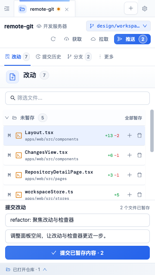Screen dimensions: 155x275
Task: Click the '+6 -1' diff stats
Action: tap(113, 156)
